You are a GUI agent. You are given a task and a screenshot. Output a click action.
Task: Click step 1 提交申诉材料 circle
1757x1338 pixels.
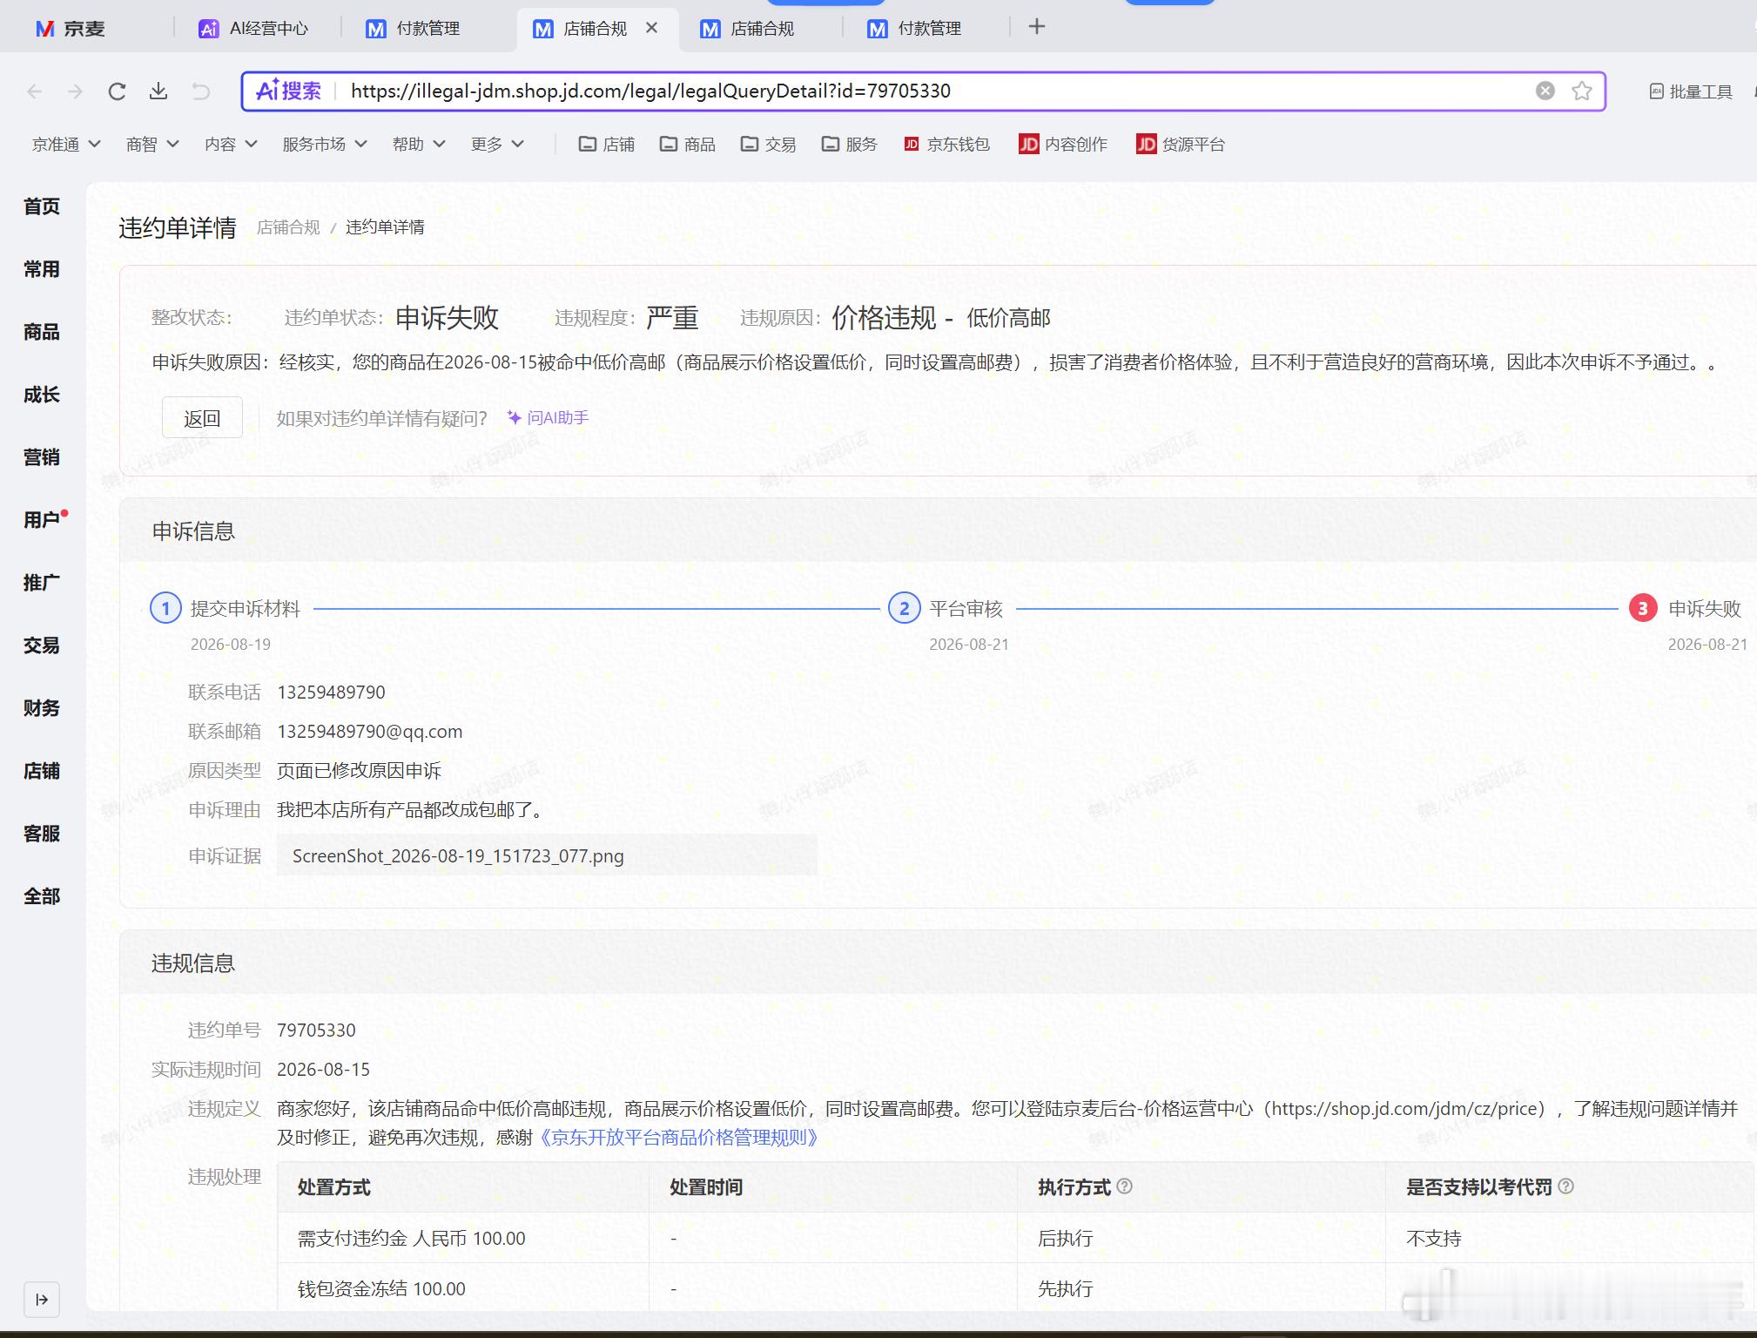(165, 608)
